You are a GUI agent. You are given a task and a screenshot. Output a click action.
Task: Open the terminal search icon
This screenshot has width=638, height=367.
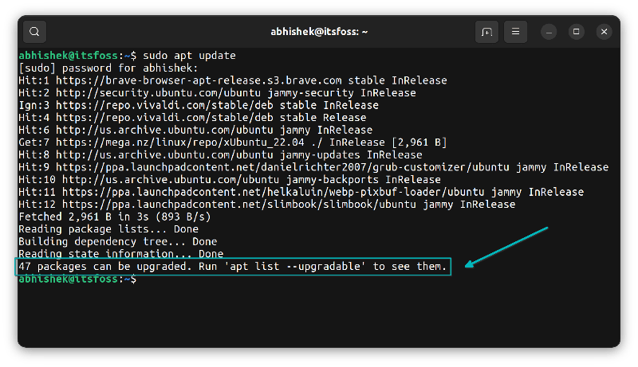pos(35,32)
